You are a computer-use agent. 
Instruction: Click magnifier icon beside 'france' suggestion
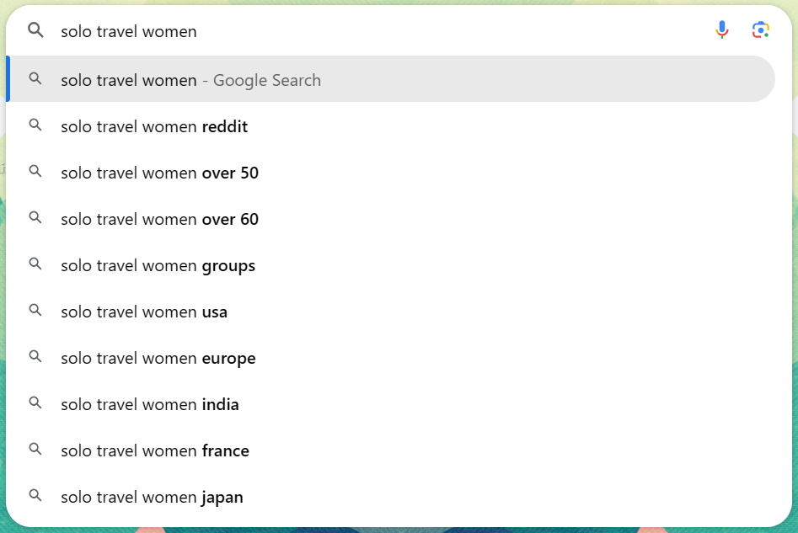click(35, 449)
